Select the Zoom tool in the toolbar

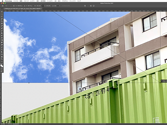tap(2, 59)
